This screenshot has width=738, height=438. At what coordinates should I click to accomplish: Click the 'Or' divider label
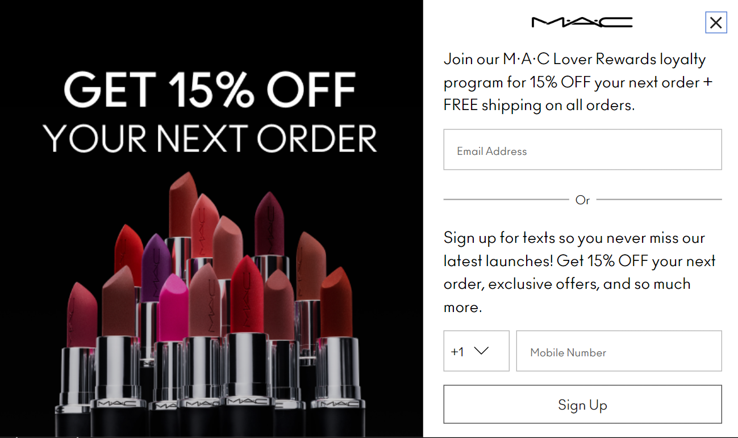[582, 200]
